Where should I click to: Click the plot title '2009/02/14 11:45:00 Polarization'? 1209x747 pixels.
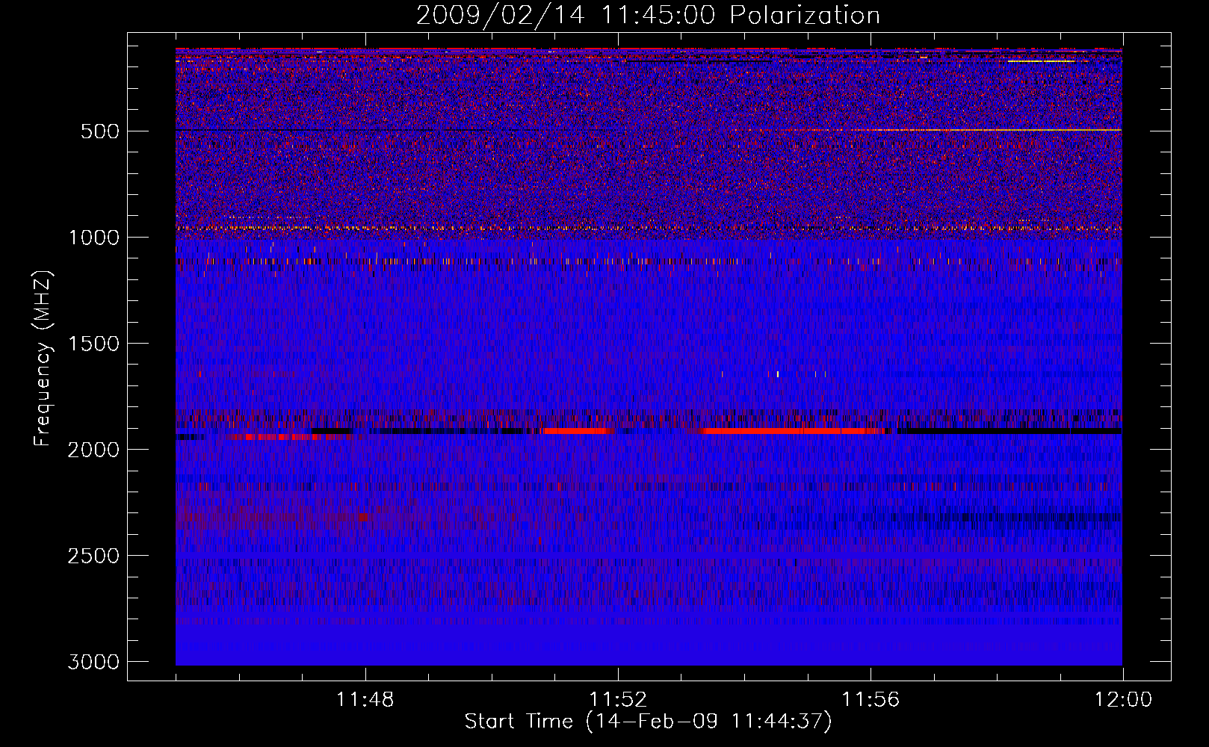648,16
